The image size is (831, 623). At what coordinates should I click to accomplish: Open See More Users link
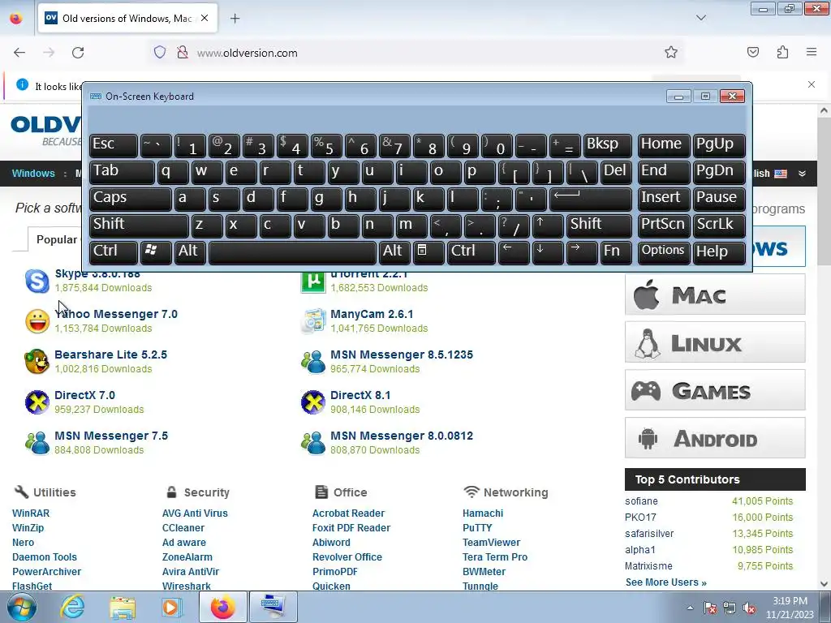click(x=666, y=582)
